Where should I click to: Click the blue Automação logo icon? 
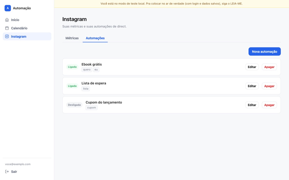coord(8,8)
